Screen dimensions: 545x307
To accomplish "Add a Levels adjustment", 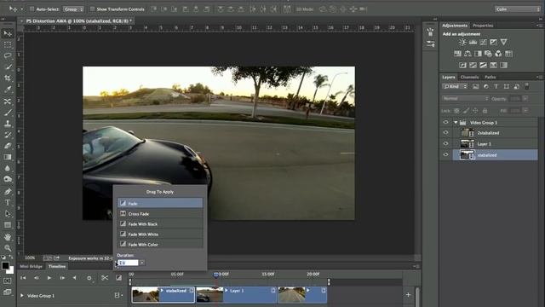I will 473,42.
